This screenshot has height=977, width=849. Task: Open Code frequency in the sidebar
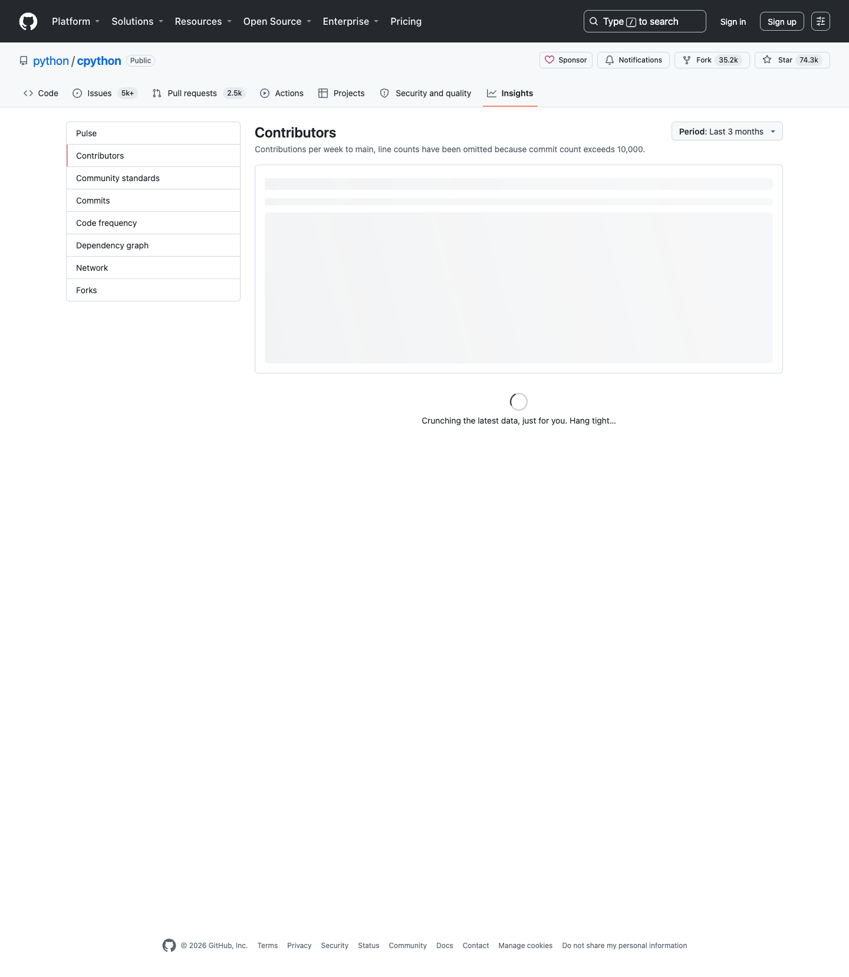pos(153,223)
